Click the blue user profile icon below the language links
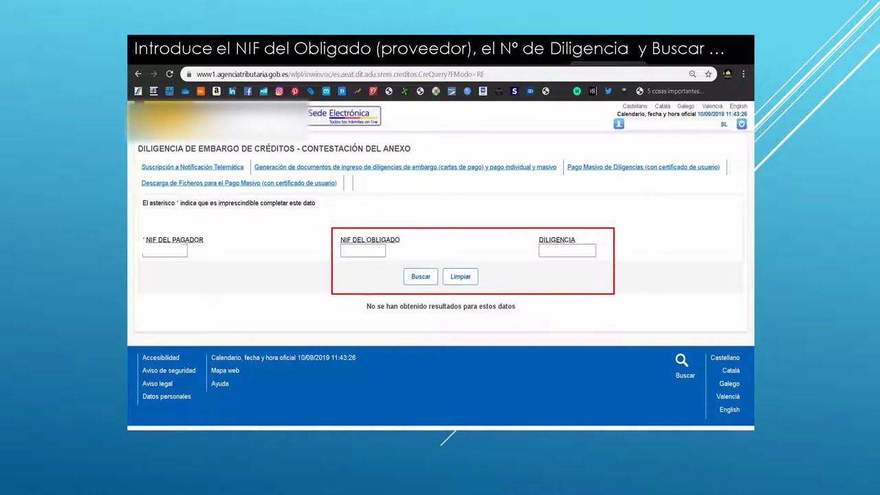This screenshot has height=495, width=880. tap(619, 124)
